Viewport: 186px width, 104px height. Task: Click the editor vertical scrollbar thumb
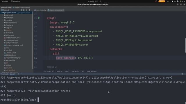tap(185, 45)
